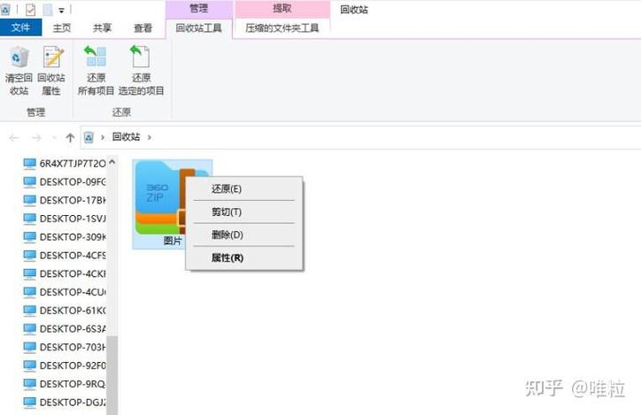This screenshot has height=415, width=641.
Task: Select DESKTOP-61KC network computer
Action: click(65, 311)
